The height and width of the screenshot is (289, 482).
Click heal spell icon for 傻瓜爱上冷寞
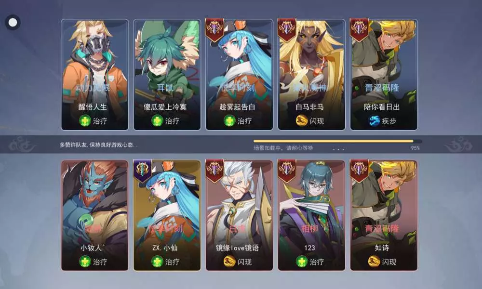coord(157,121)
